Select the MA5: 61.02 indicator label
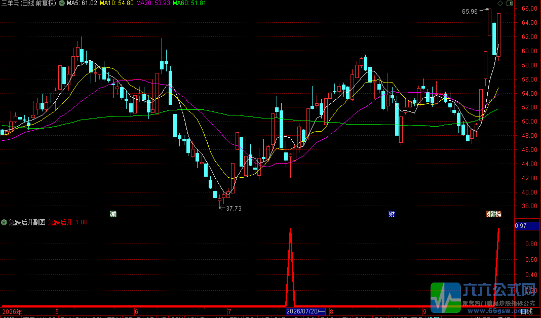The width and height of the screenshot is (541, 318). coord(82,3)
